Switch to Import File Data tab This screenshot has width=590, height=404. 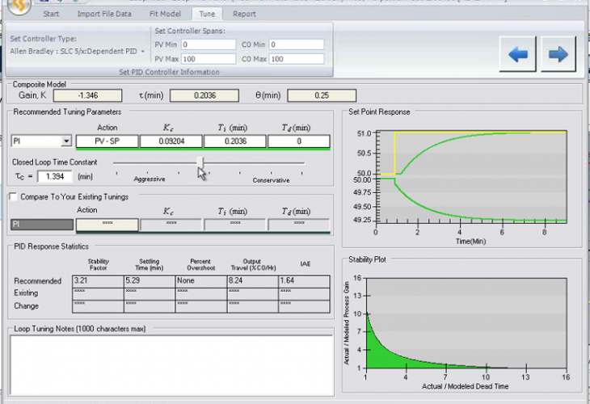click(x=104, y=14)
